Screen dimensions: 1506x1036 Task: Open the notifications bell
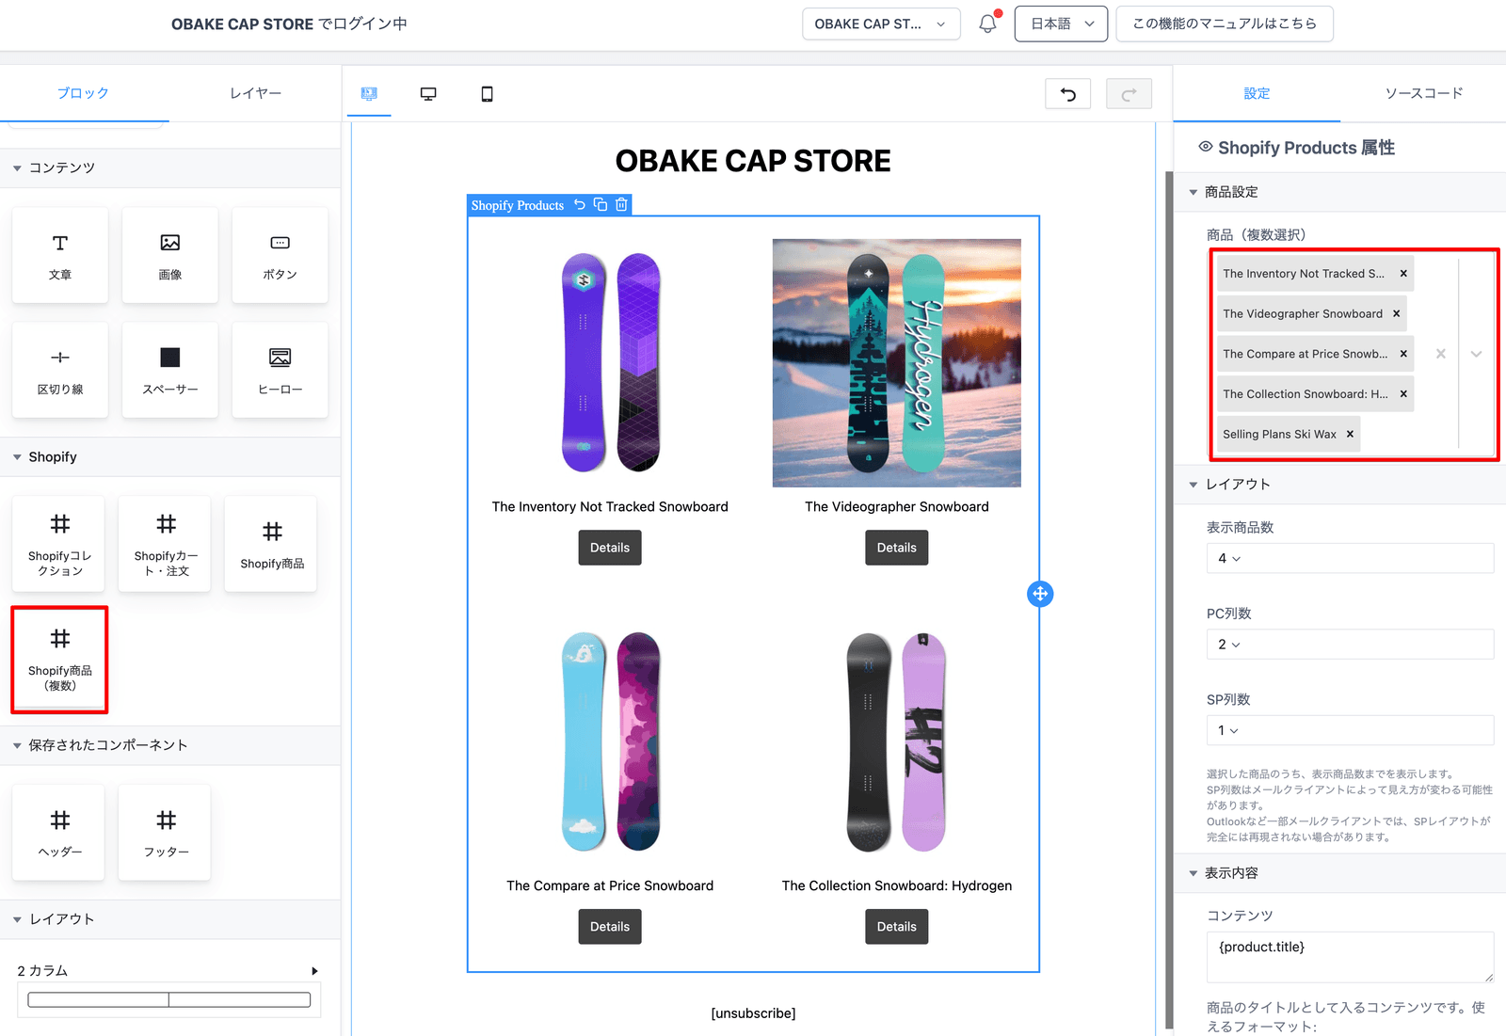[987, 24]
